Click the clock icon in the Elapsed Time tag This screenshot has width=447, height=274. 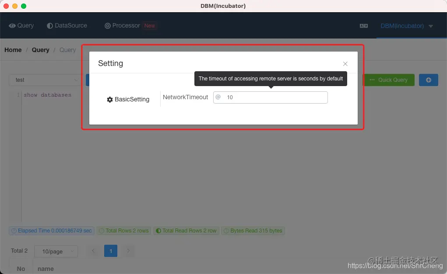[14, 231]
